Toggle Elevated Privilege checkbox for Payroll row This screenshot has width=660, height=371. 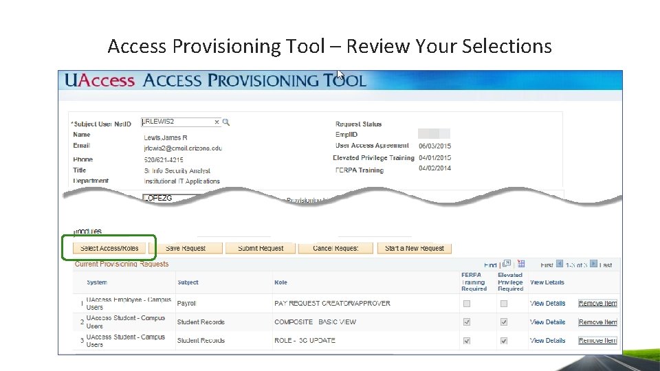(x=504, y=304)
